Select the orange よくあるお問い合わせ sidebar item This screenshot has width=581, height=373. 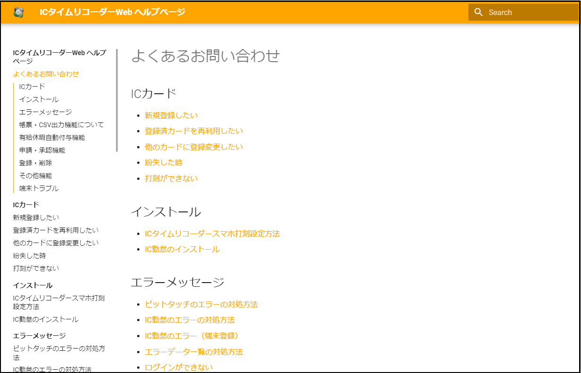pyautogui.click(x=46, y=74)
